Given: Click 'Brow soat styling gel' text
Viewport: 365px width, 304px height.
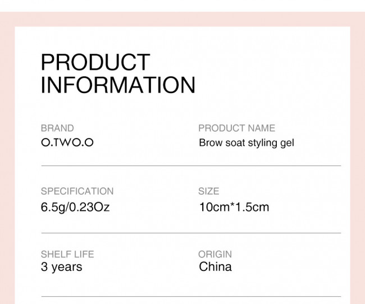Looking at the screenshot, I should click(246, 143).
